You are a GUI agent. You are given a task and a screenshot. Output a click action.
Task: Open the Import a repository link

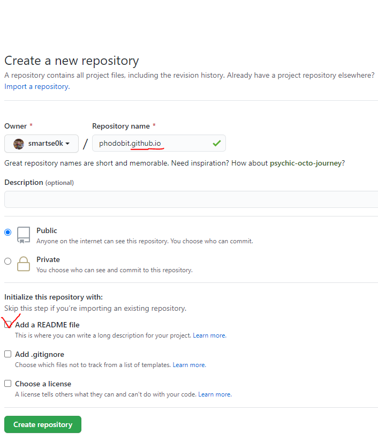click(37, 87)
